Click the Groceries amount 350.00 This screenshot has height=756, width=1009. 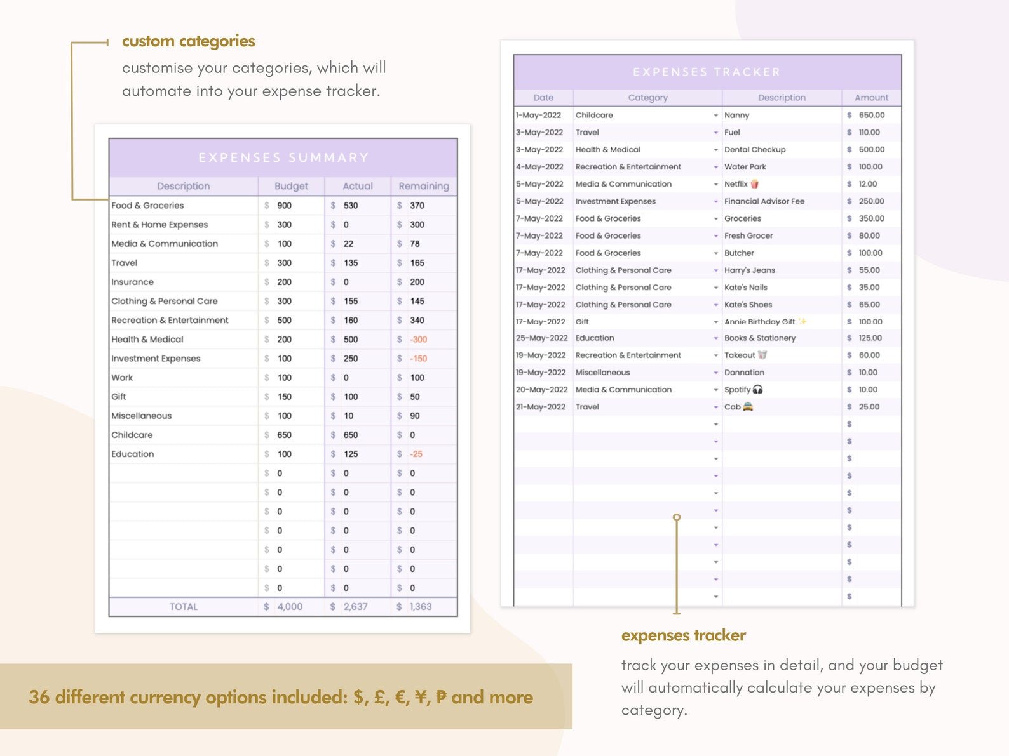(871, 218)
